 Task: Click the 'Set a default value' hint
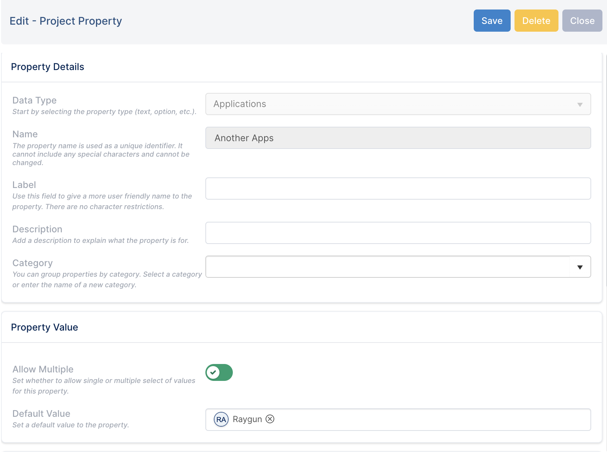point(71,425)
